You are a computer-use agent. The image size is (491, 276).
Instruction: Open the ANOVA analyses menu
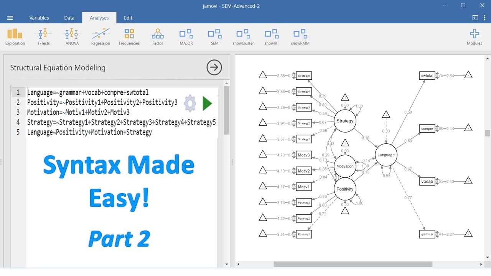coord(72,37)
